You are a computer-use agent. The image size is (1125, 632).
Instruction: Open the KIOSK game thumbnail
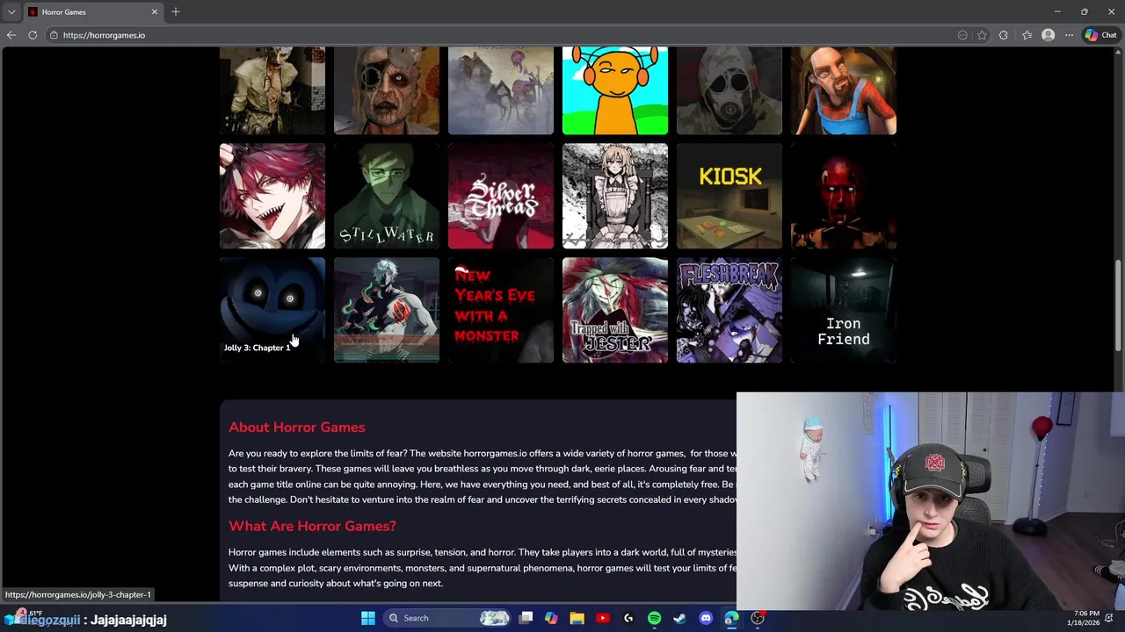click(729, 196)
